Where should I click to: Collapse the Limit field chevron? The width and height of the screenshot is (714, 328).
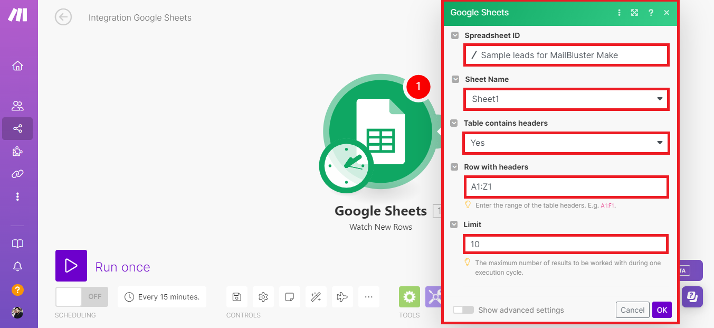click(455, 224)
